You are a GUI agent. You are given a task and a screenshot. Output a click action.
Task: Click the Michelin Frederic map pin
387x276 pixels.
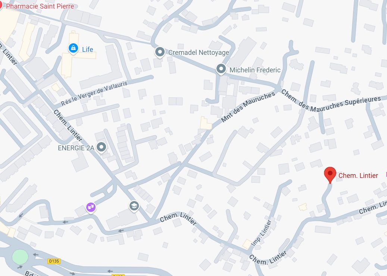click(x=221, y=69)
